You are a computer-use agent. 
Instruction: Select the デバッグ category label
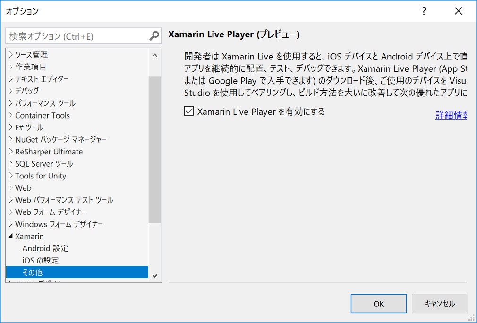pos(27,91)
